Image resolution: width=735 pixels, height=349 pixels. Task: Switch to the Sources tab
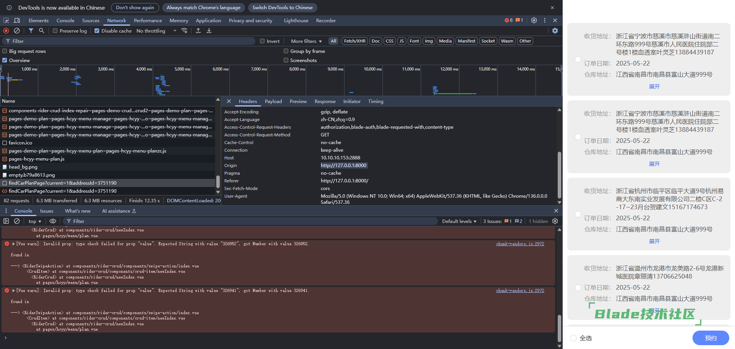click(91, 20)
